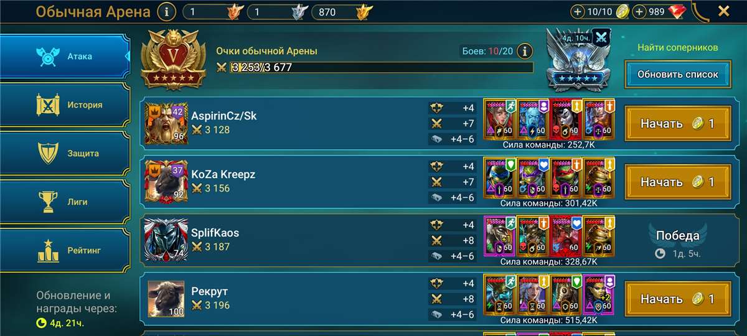Start battle against Рекрут
The width and height of the screenshot is (747, 336).
(678, 299)
